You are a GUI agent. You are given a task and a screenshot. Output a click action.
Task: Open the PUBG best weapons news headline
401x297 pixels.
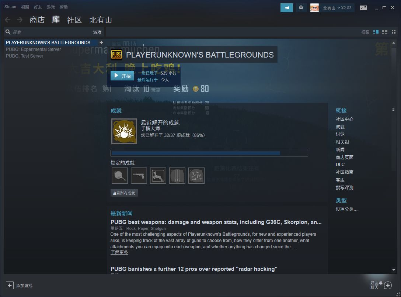tap(216, 222)
